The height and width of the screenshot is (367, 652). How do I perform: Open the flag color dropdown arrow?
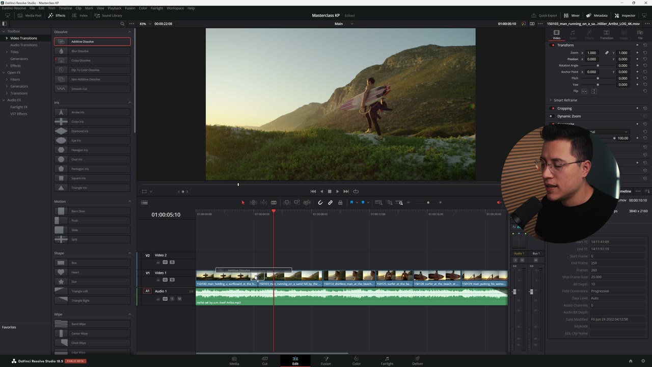point(357,202)
